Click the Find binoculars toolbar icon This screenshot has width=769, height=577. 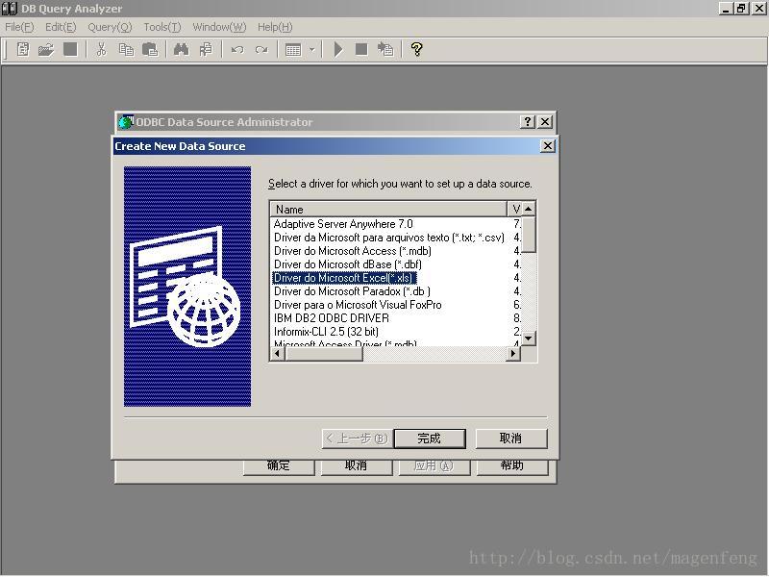[x=182, y=49]
